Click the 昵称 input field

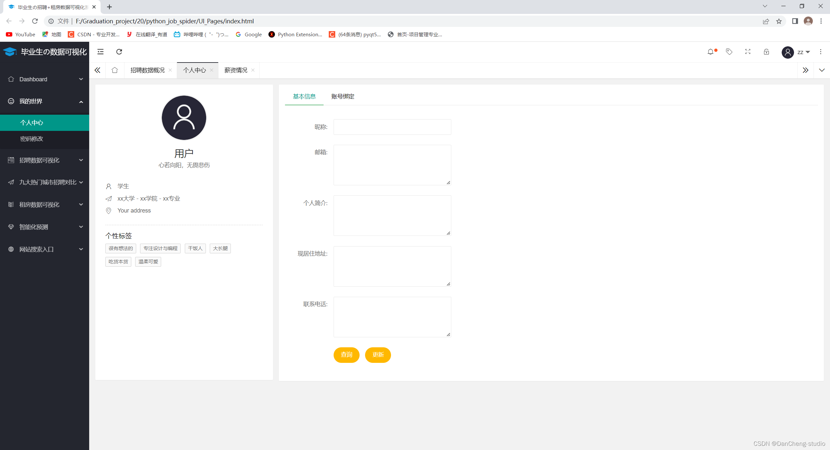(x=392, y=126)
